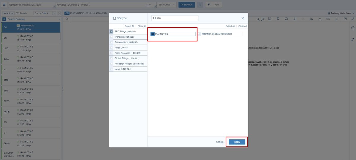
Task: Collapse the results list panel icon
Action: pos(59,13)
